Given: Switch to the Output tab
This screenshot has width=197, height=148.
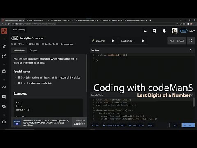Looking at the screenshot, I should 33,51.
